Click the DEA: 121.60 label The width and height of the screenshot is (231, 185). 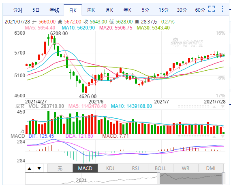click(x=79, y=136)
